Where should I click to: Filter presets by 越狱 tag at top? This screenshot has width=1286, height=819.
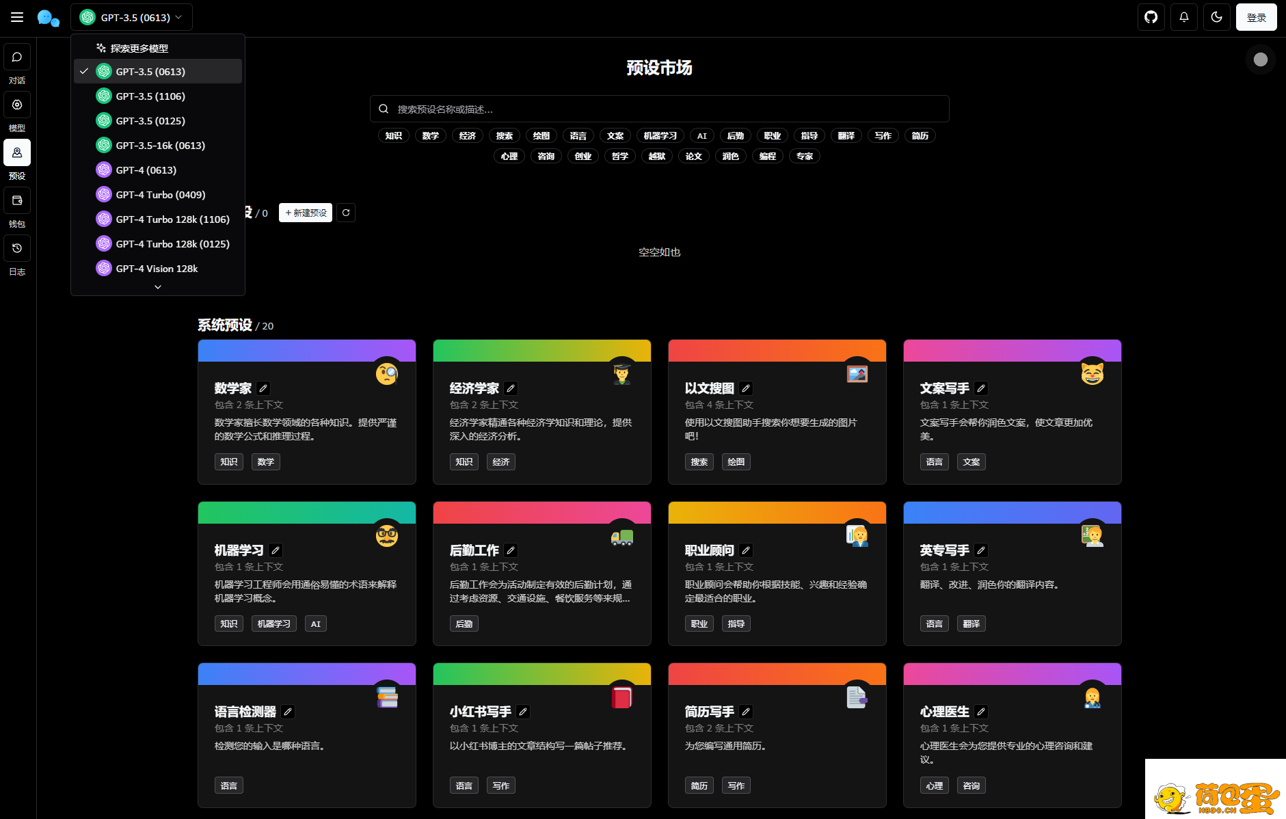[x=657, y=156]
